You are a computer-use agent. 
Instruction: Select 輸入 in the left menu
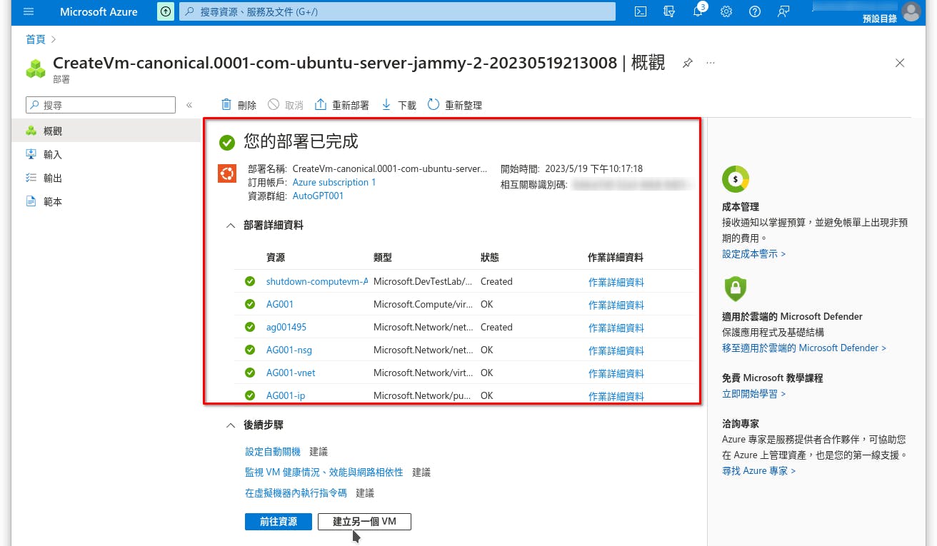pyautogui.click(x=106, y=155)
